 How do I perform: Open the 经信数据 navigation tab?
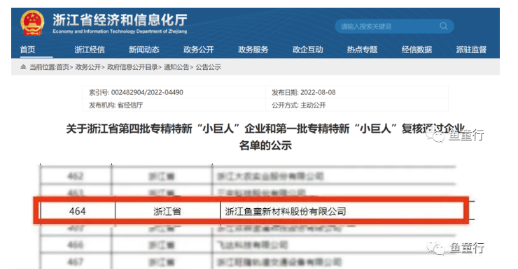(416, 50)
